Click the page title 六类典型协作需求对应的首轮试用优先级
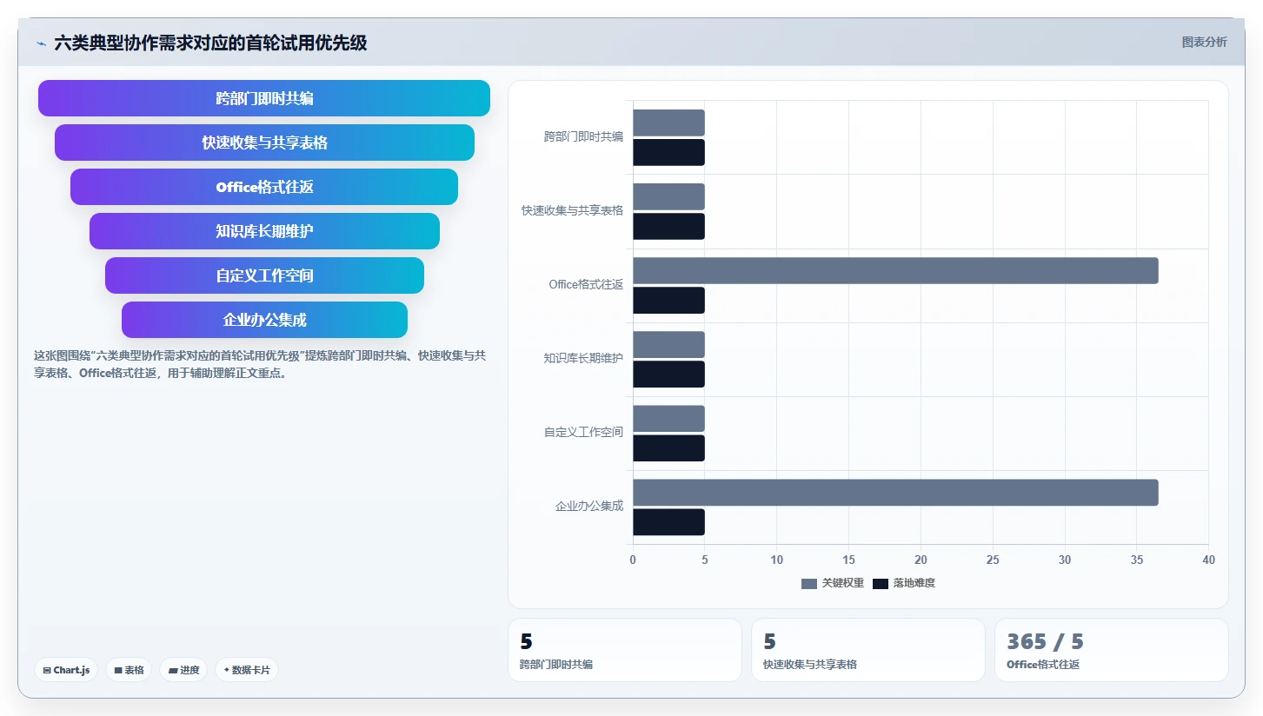Viewport: 1263px width, 716px height. pos(210,43)
